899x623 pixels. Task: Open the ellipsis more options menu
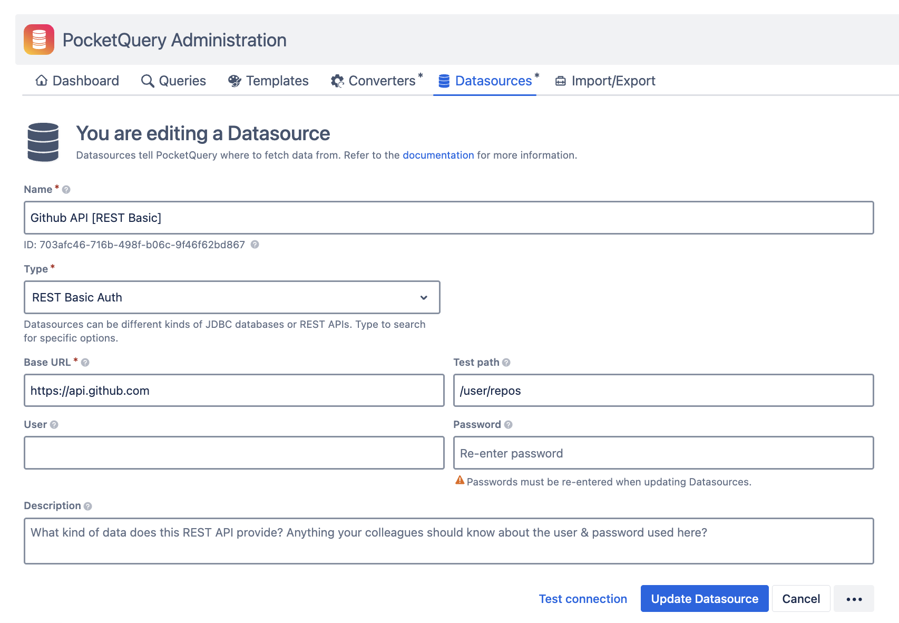pyautogui.click(x=854, y=598)
